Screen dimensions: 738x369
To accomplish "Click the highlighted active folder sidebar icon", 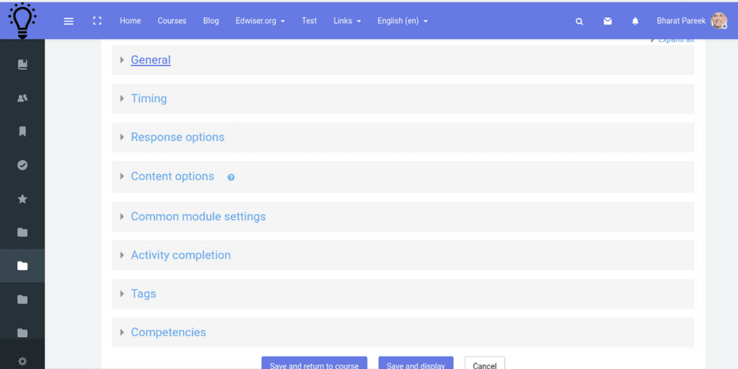I will point(22,266).
